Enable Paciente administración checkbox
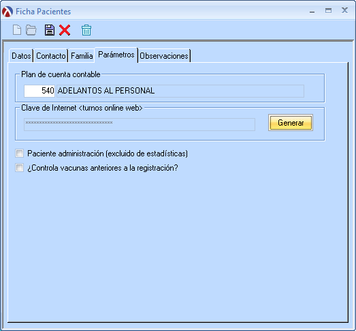This screenshot has height=331, width=356. 19,154
